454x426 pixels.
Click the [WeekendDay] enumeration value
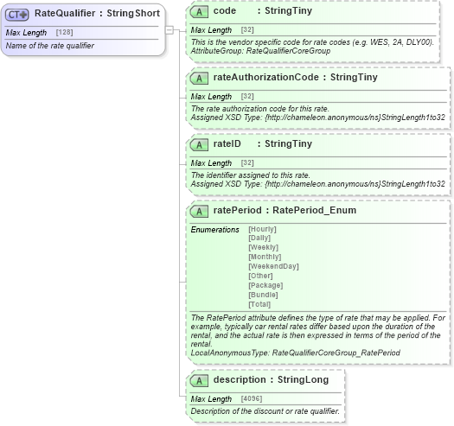click(273, 266)
